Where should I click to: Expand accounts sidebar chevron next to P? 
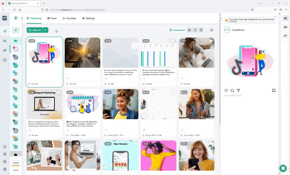(22, 18)
